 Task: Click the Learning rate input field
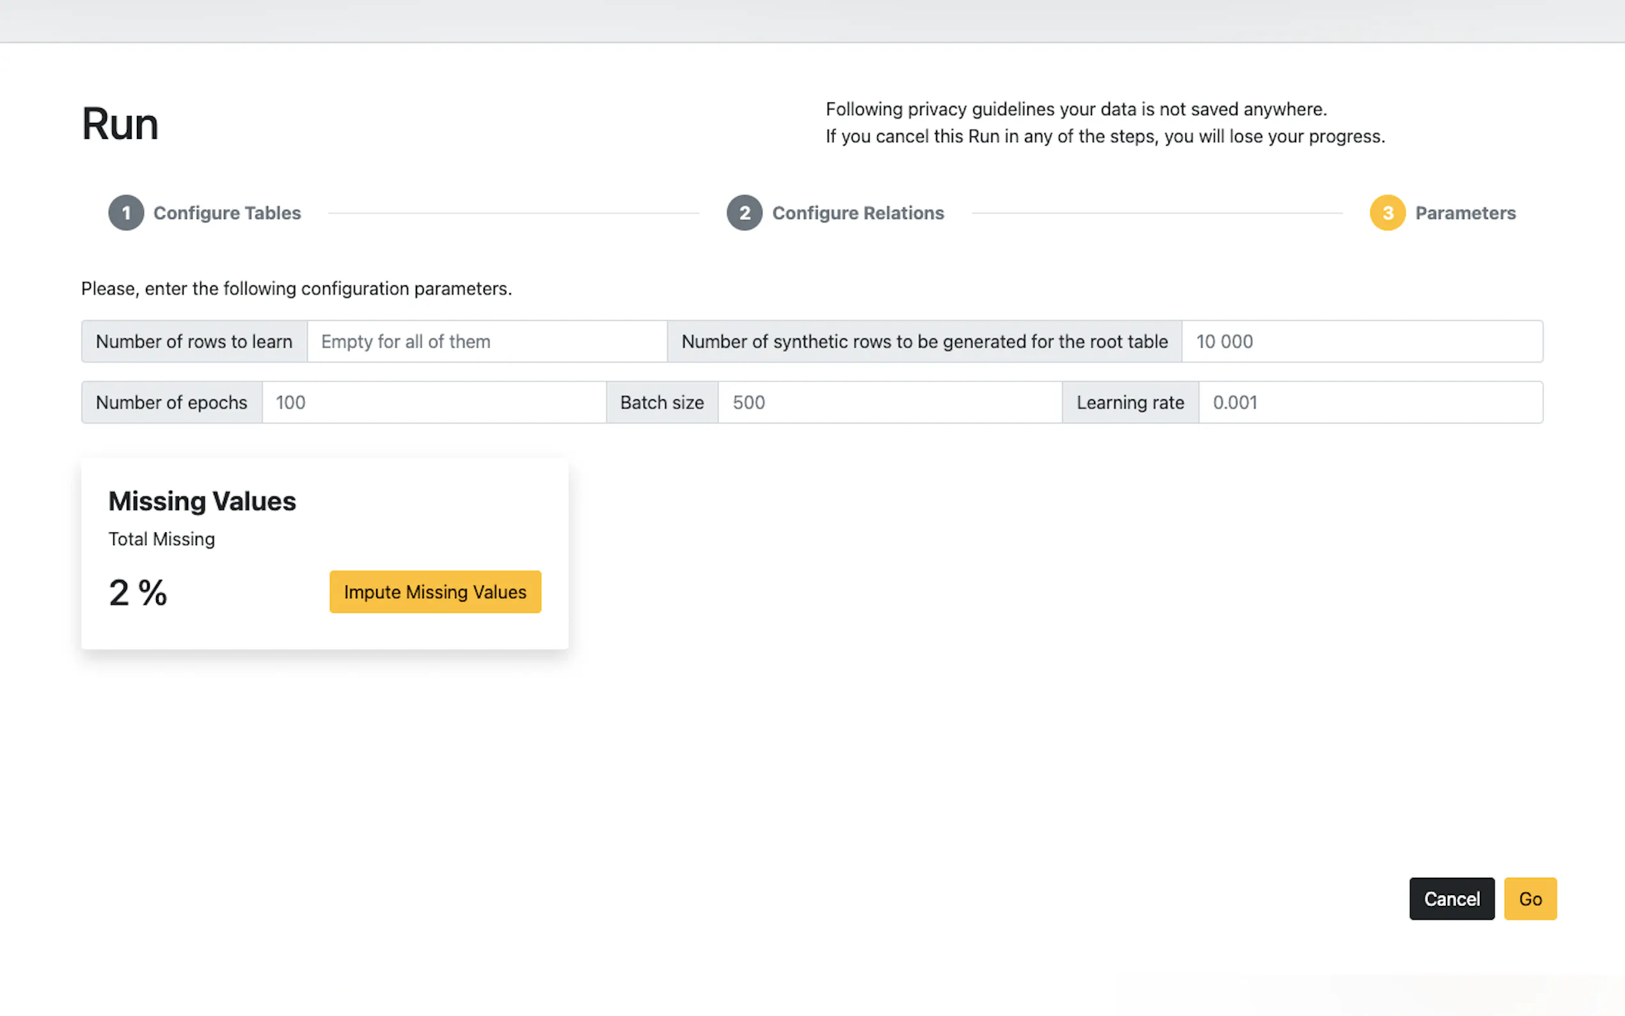pos(1370,402)
